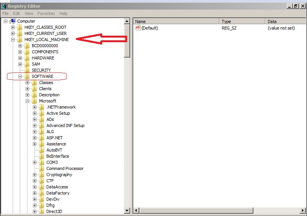
Task: Click the BCD00000000 folder icon
Action: pos(27,46)
